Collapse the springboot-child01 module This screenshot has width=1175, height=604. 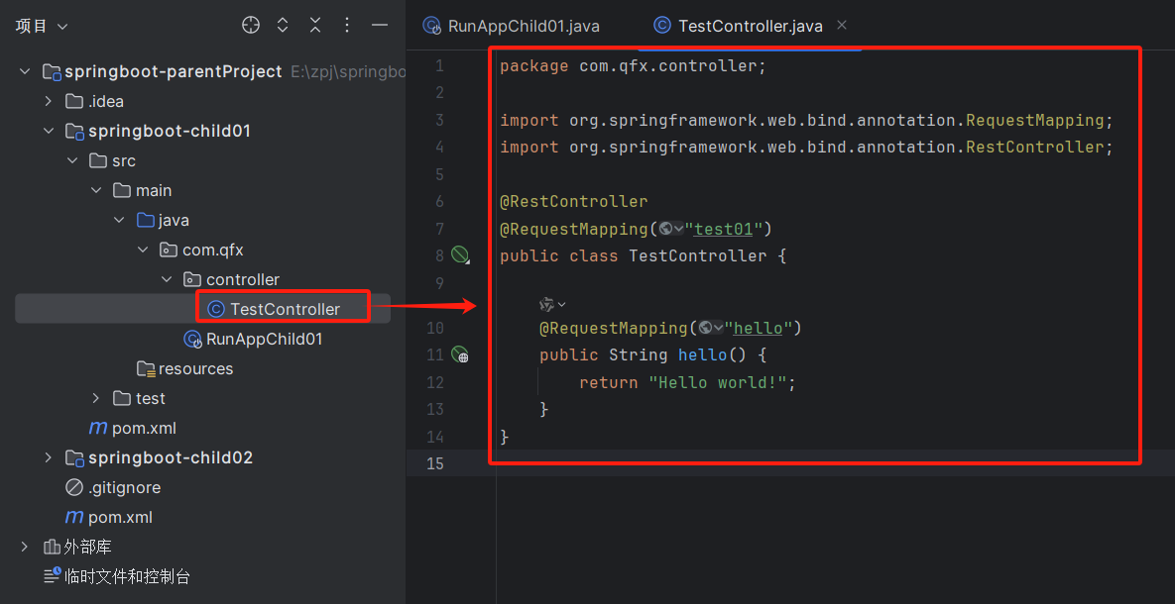[48, 131]
